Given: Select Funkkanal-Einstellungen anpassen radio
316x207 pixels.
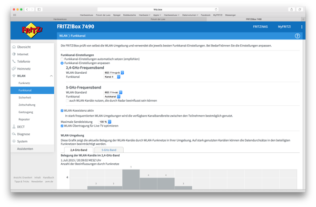Looking at the screenshot, I should pyautogui.click(x=62, y=63).
